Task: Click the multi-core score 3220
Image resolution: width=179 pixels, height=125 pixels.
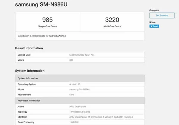Action: point(112,20)
